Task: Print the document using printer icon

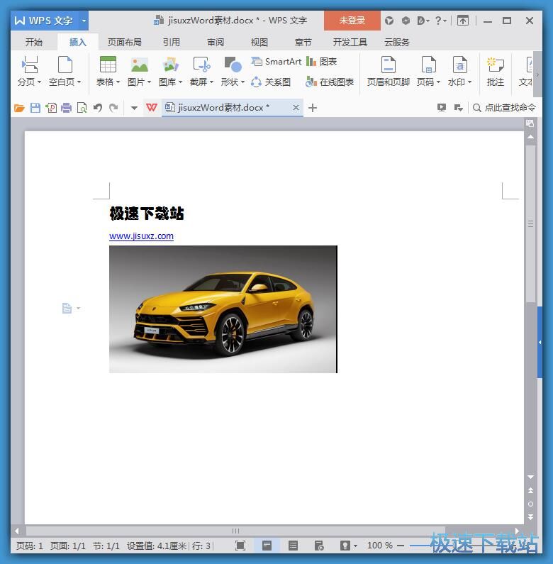Action: 66,108
